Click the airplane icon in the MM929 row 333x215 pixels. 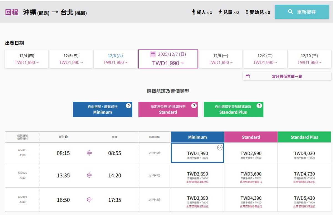pyautogui.click(x=89, y=200)
